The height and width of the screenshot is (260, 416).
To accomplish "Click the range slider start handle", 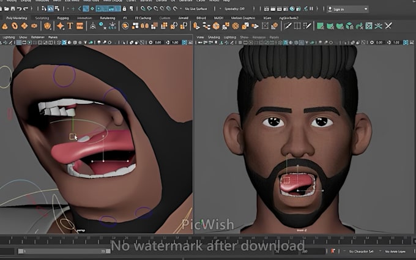I will (21, 251).
